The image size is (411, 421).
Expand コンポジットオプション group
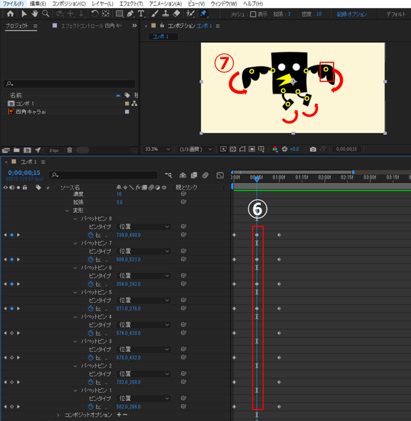(x=58, y=415)
